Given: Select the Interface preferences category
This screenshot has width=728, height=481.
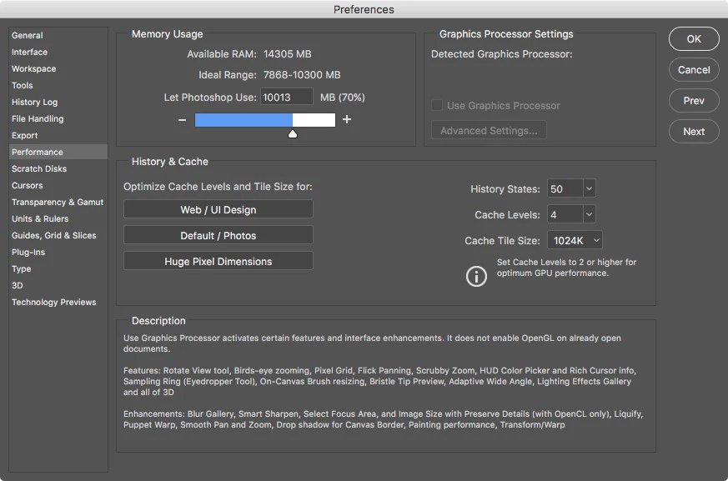Looking at the screenshot, I should point(58,52).
